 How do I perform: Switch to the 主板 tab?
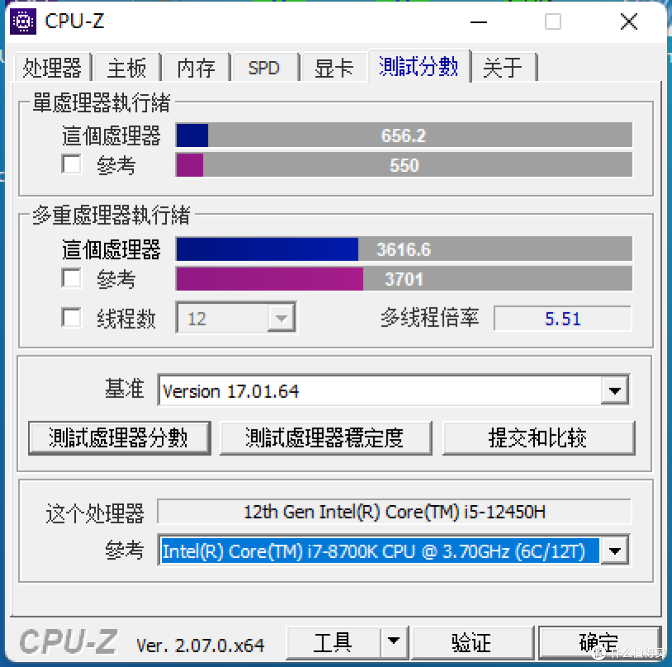coord(126,68)
